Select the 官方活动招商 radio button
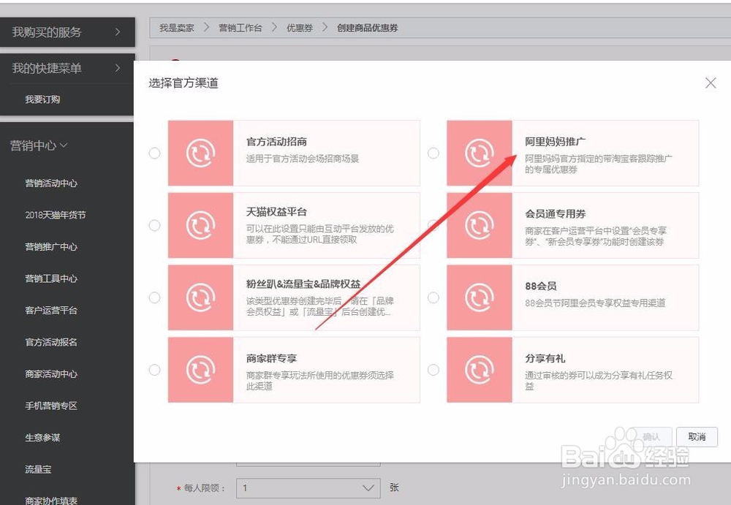Image resolution: width=731 pixels, height=505 pixels. tap(154, 153)
